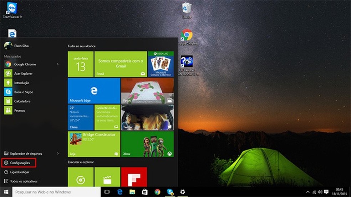Launch the Microsoft Edge tile
351x197 pixels.
(94, 91)
